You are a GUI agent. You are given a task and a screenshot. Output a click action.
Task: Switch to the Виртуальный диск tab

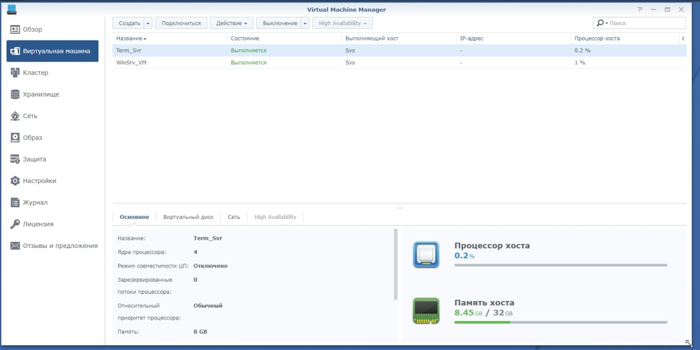point(189,217)
